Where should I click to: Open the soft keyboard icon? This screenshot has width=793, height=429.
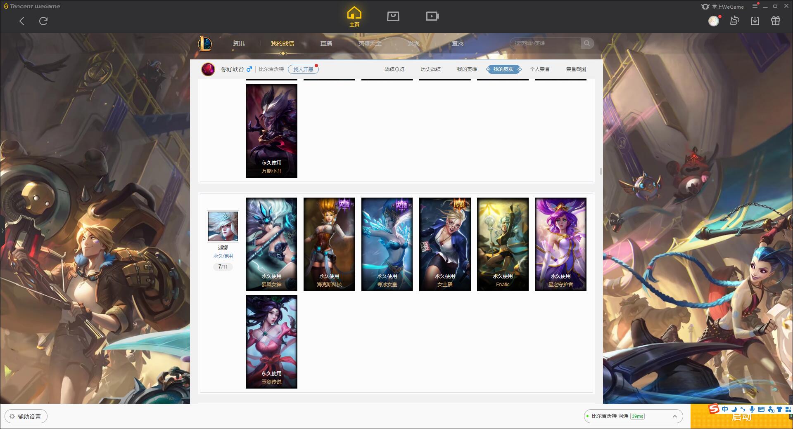coord(761,409)
